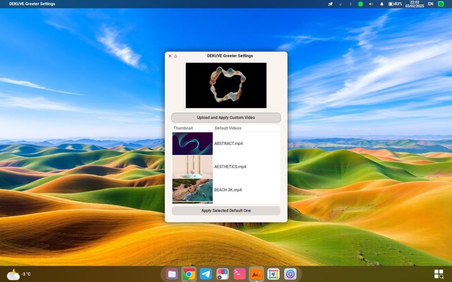The height and width of the screenshot is (282, 452).
Task: Open the volume control in top bar
Action: 371,4
